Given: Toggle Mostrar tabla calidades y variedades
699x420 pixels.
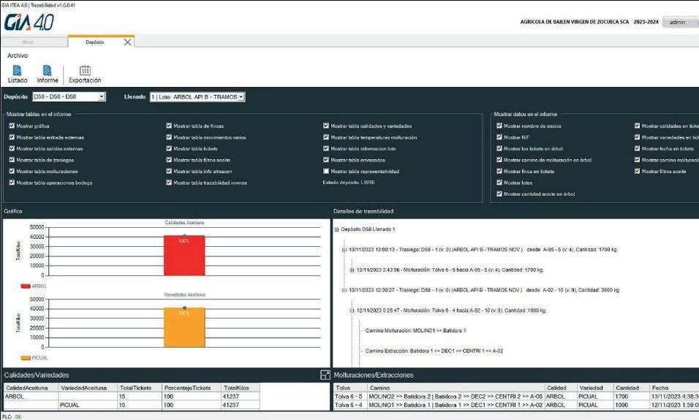Looking at the screenshot, I should (326, 126).
